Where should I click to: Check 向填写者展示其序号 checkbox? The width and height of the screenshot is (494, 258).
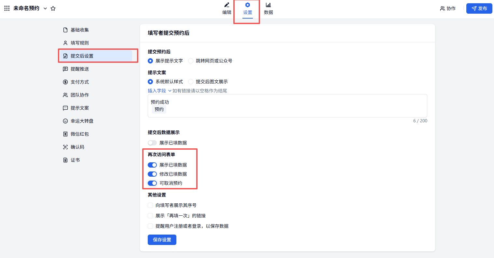150,205
